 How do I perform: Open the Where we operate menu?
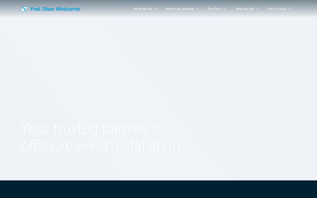pos(180,9)
